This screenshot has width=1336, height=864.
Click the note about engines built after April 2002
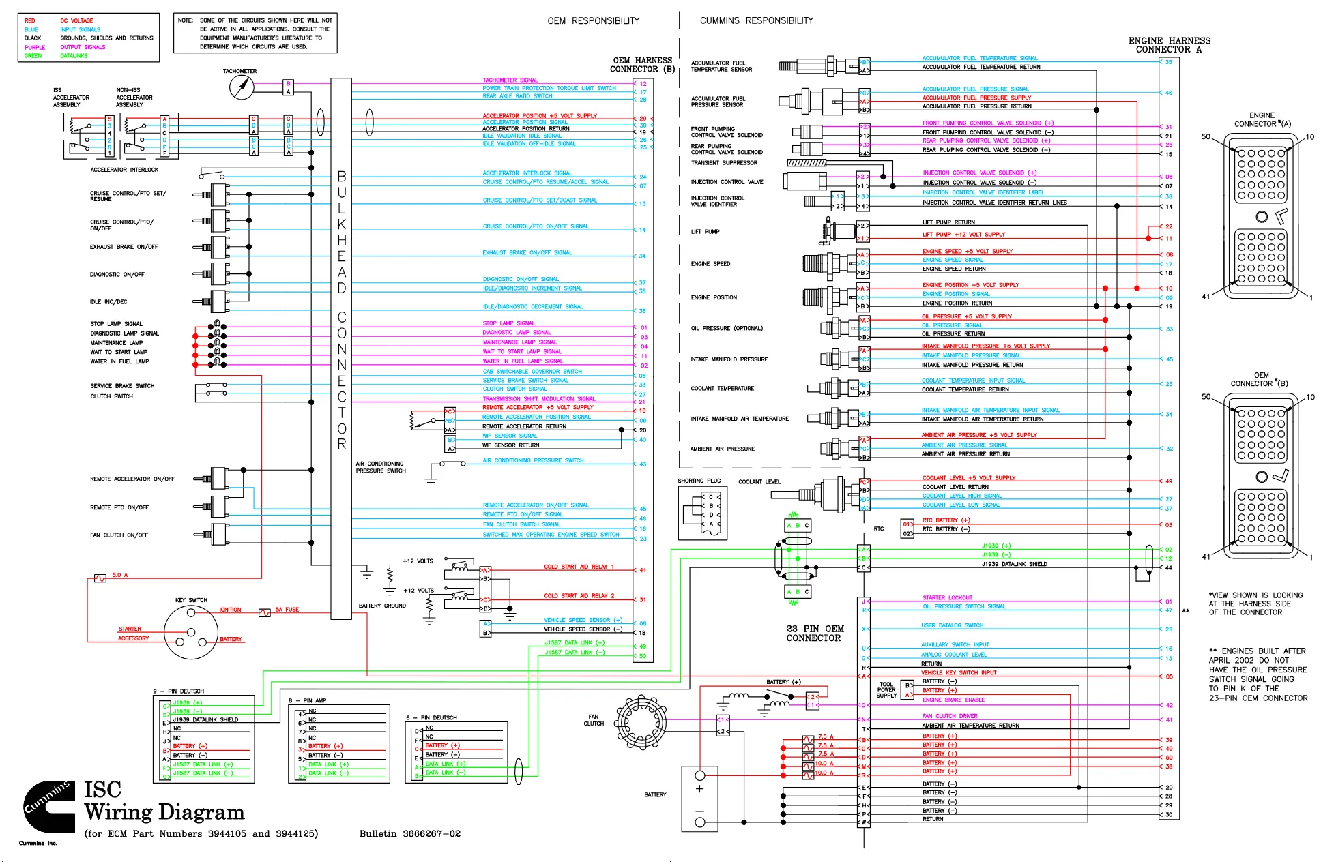coord(1258,674)
